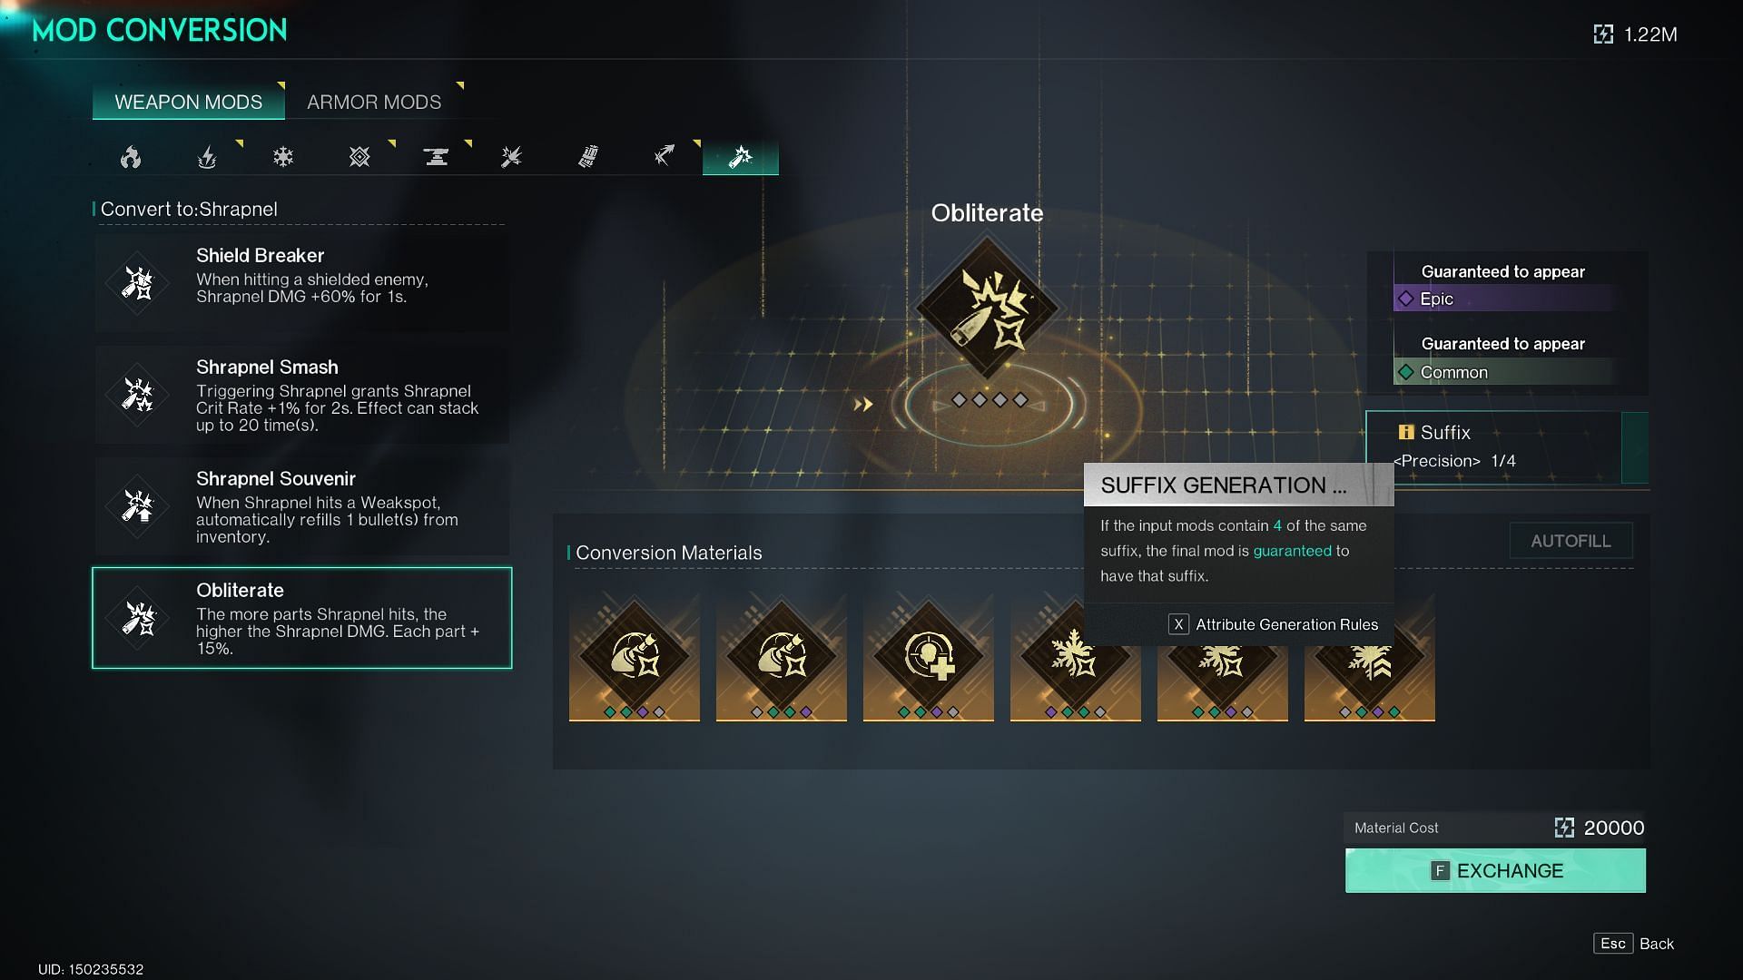Click the AUTOFILL button

tap(1571, 541)
